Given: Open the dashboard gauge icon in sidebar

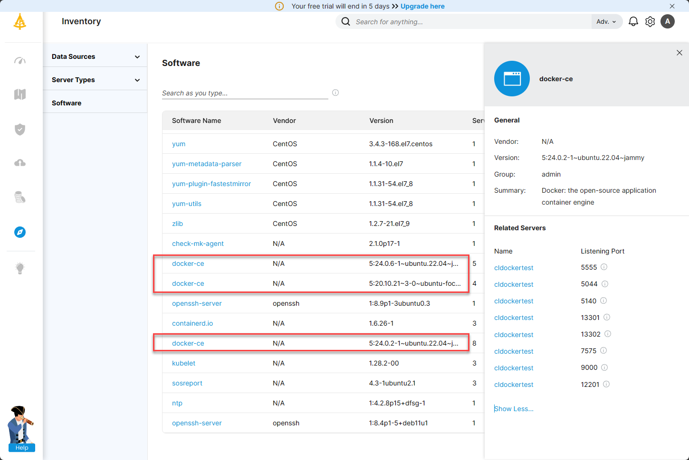Looking at the screenshot, I should (20, 61).
